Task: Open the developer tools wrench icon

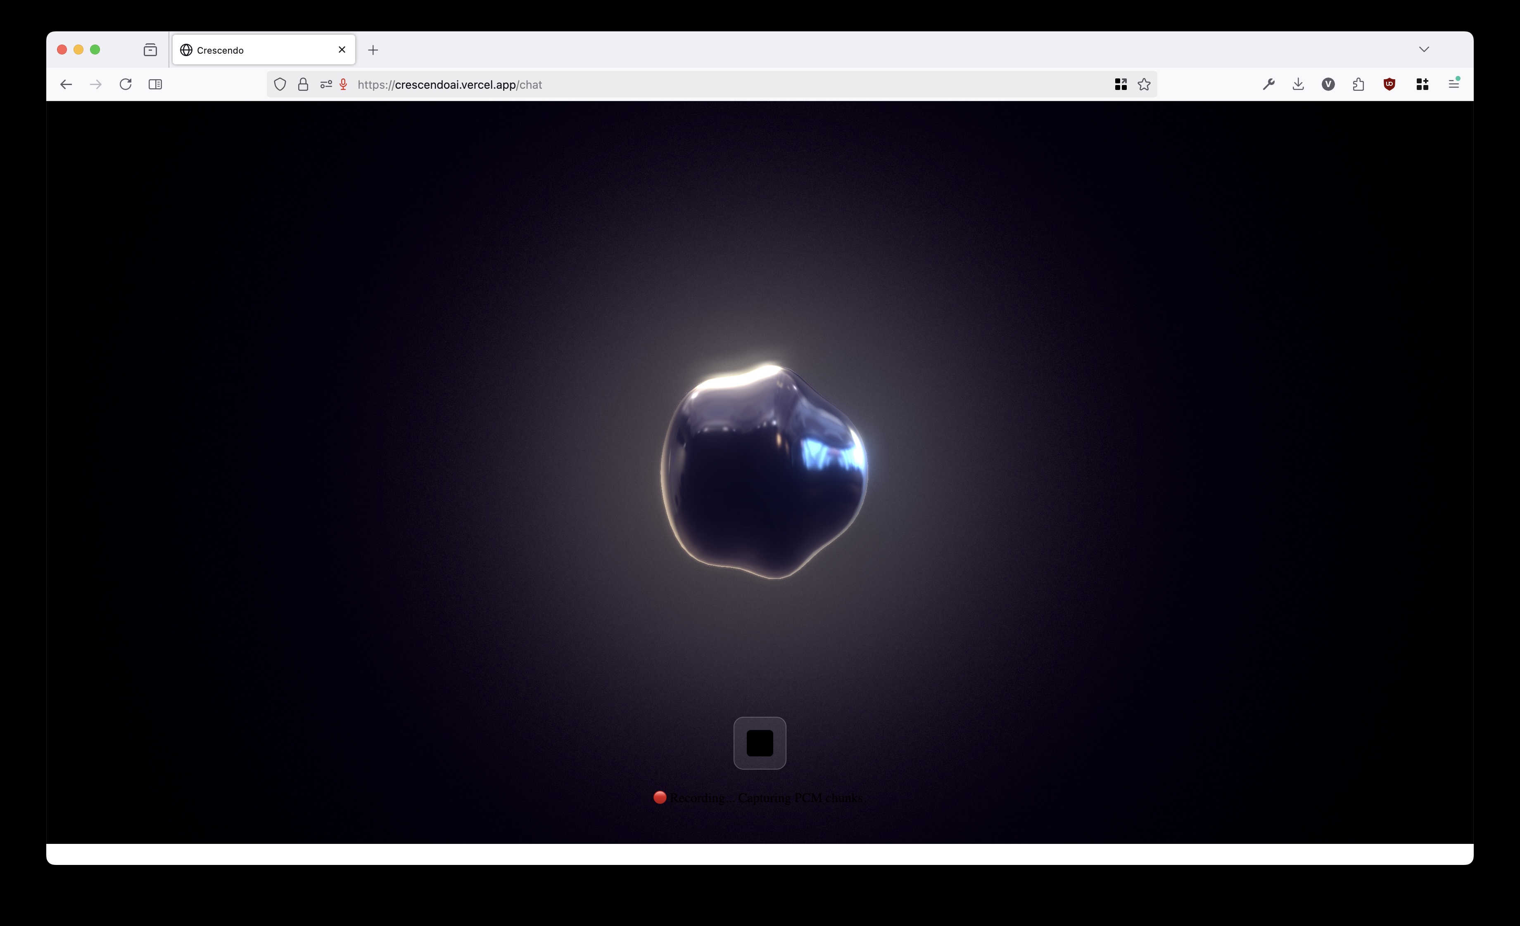Action: pyautogui.click(x=1268, y=85)
